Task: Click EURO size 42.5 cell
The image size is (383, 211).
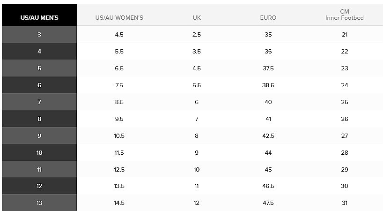Action: tap(268, 136)
